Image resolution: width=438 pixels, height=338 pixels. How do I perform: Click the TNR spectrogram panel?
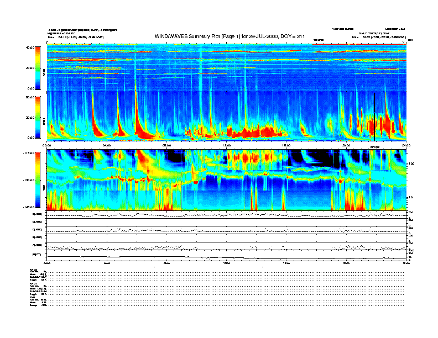click(227, 180)
